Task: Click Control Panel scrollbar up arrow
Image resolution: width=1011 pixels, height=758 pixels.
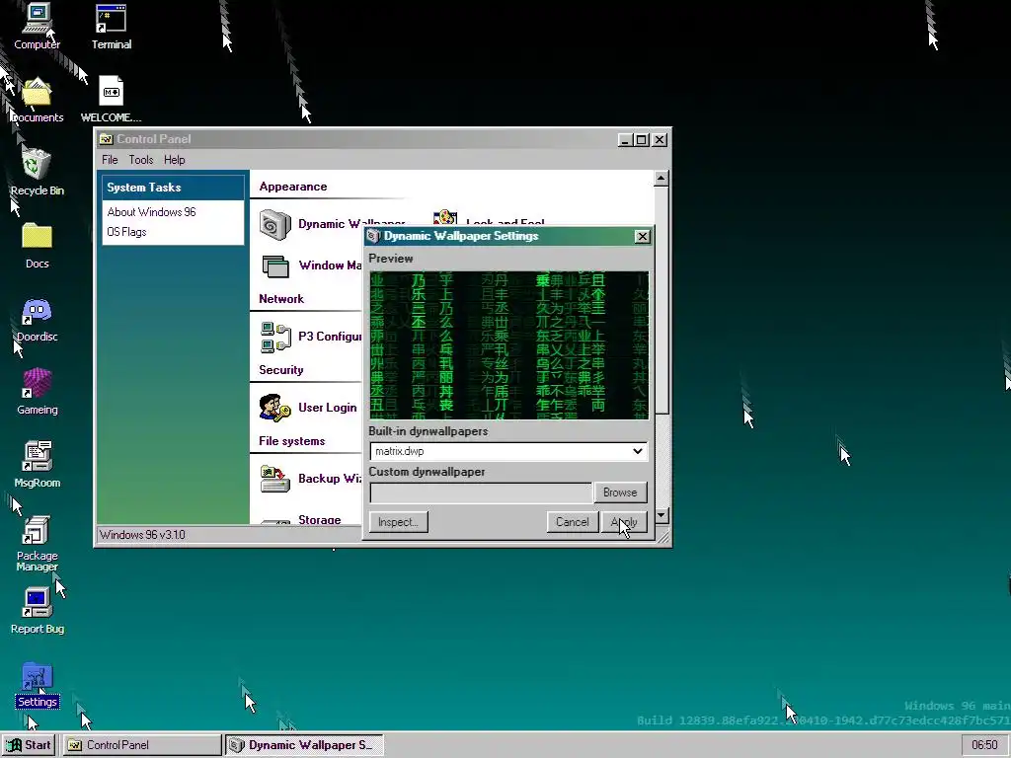Action: 661,179
